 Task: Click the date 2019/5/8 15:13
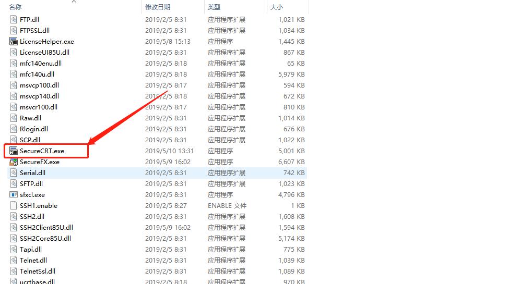tap(168, 41)
